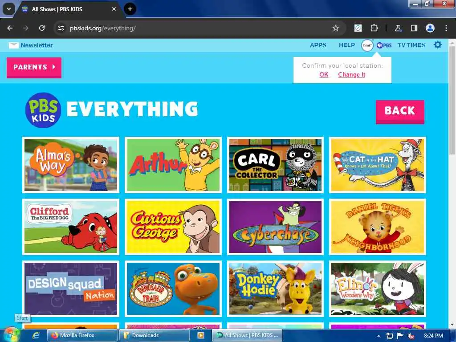The width and height of the screenshot is (456, 342).
Task: Click the network tray icon
Action: pyautogui.click(x=389, y=336)
